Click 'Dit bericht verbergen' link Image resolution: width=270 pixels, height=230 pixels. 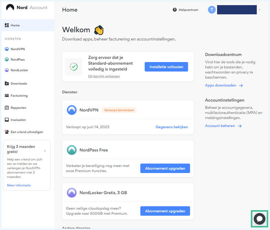point(104,76)
